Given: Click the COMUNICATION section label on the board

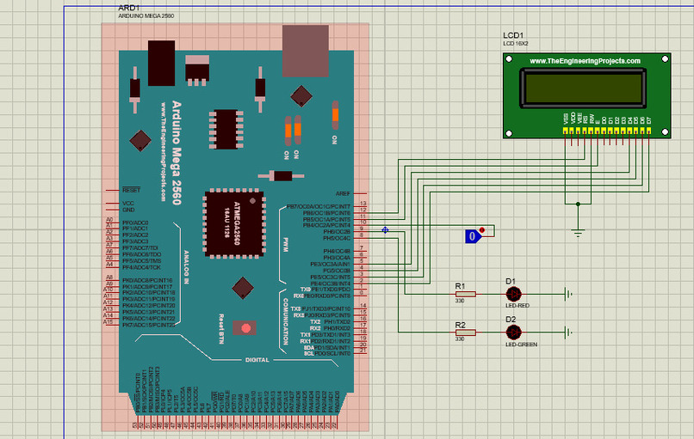Looking at the screenshot, I should [286, 321].
